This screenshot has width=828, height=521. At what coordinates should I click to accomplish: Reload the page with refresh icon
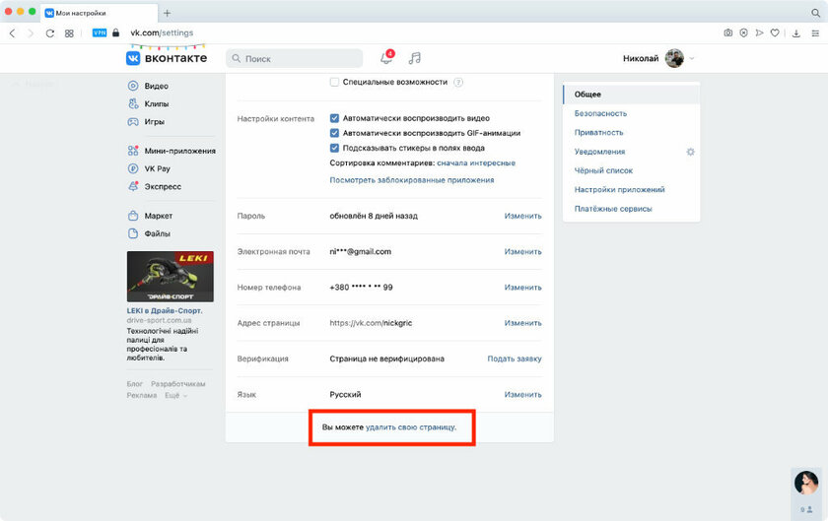tap(49, 33)
